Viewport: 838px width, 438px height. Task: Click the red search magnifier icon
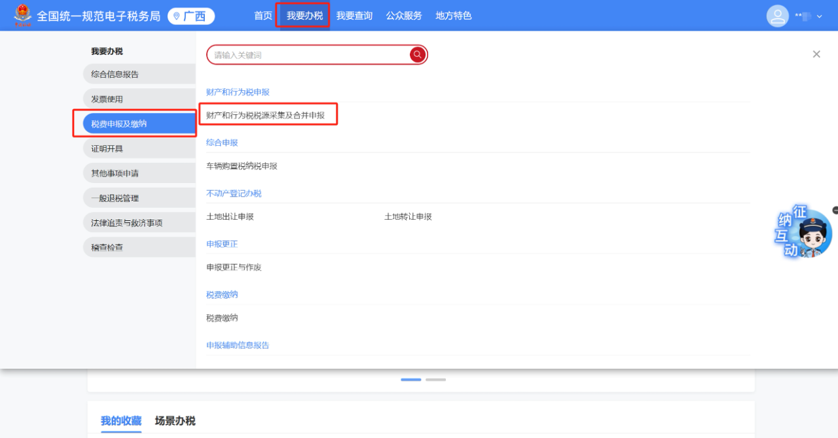[418, 55]
